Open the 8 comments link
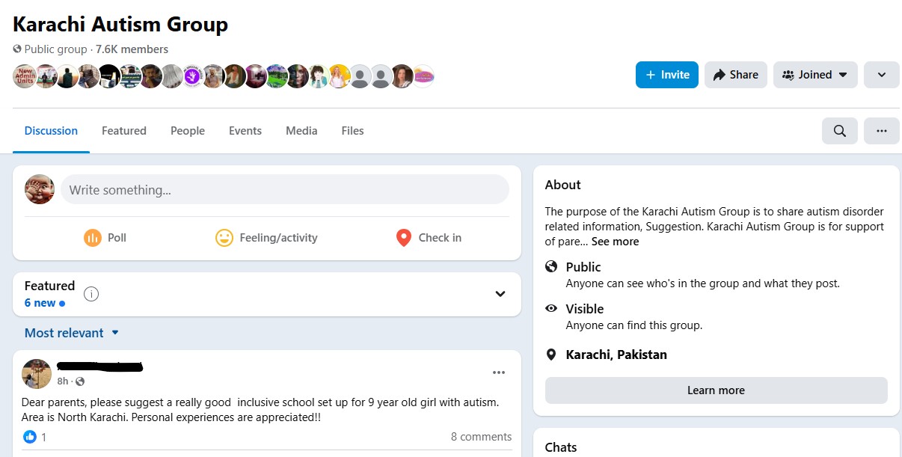Viewport: 902px width, 457px height. 481,437
